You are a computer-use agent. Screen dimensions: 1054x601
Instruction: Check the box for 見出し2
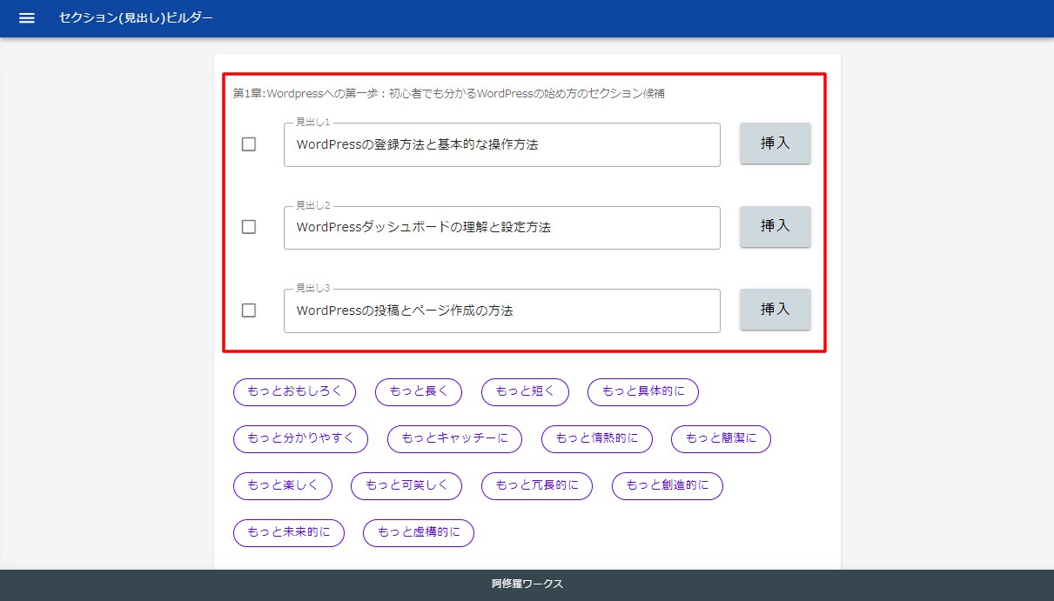click(249, 227)
